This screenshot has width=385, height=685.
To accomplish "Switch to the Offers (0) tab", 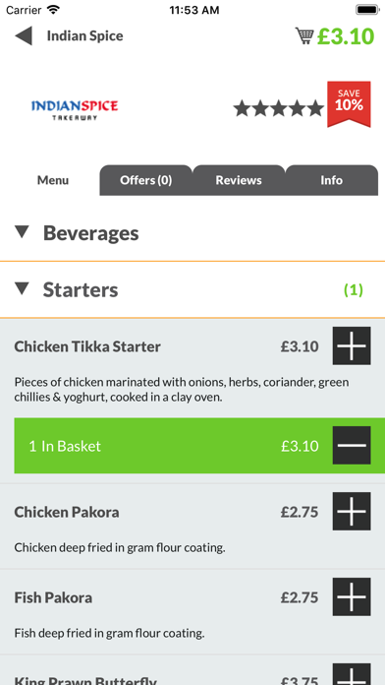I will tap(145, 180).
